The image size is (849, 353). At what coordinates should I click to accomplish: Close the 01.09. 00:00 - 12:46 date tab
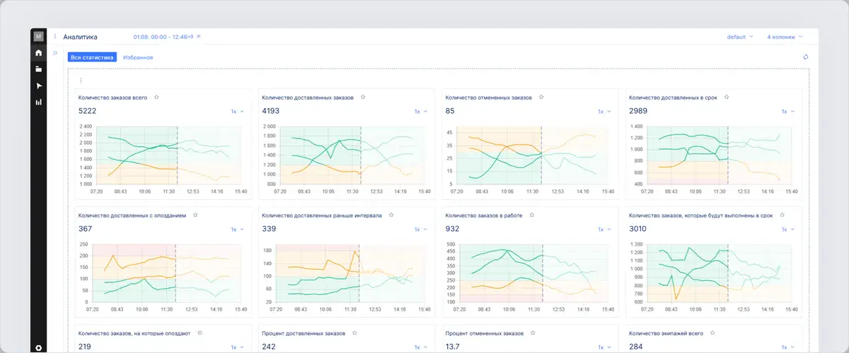(x=199, y=36)
